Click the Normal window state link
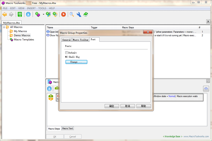This screenshot has height=141, width=212. tap(171, 96)
